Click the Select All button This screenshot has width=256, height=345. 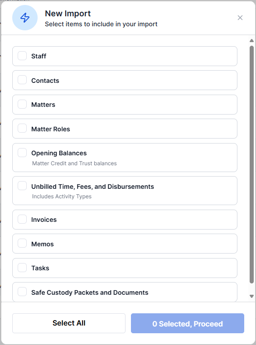click(69, 323)
